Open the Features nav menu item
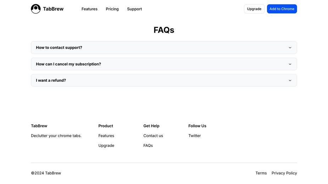Viewport: 328px width, 184px height. click(x=89, y=9)
